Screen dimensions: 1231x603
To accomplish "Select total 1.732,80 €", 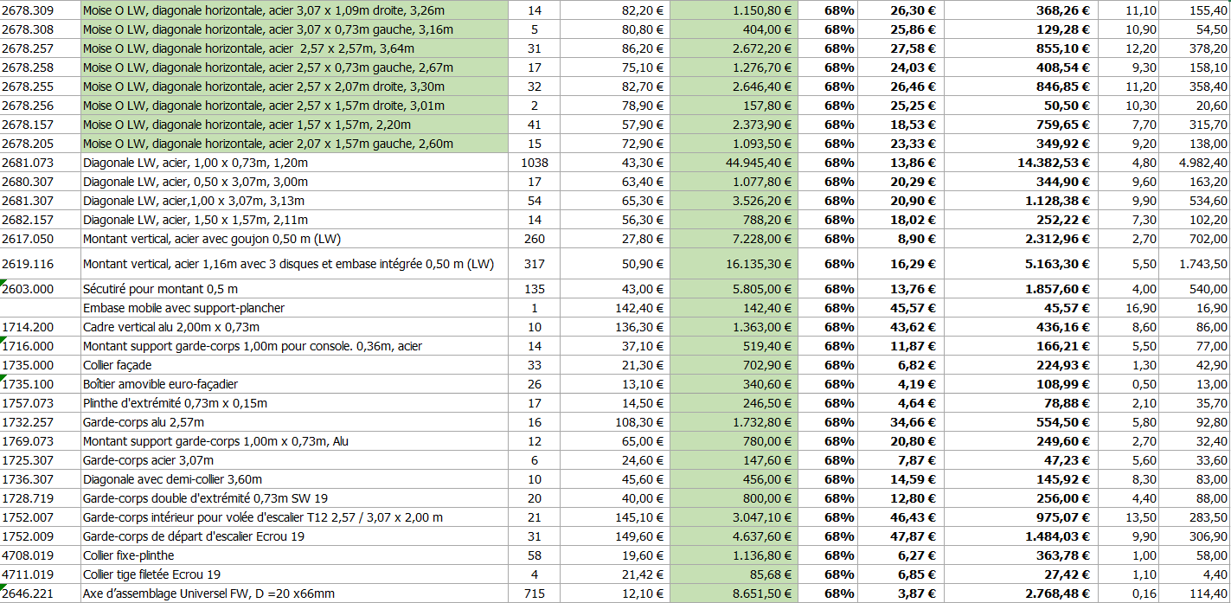I will (734, 422).
